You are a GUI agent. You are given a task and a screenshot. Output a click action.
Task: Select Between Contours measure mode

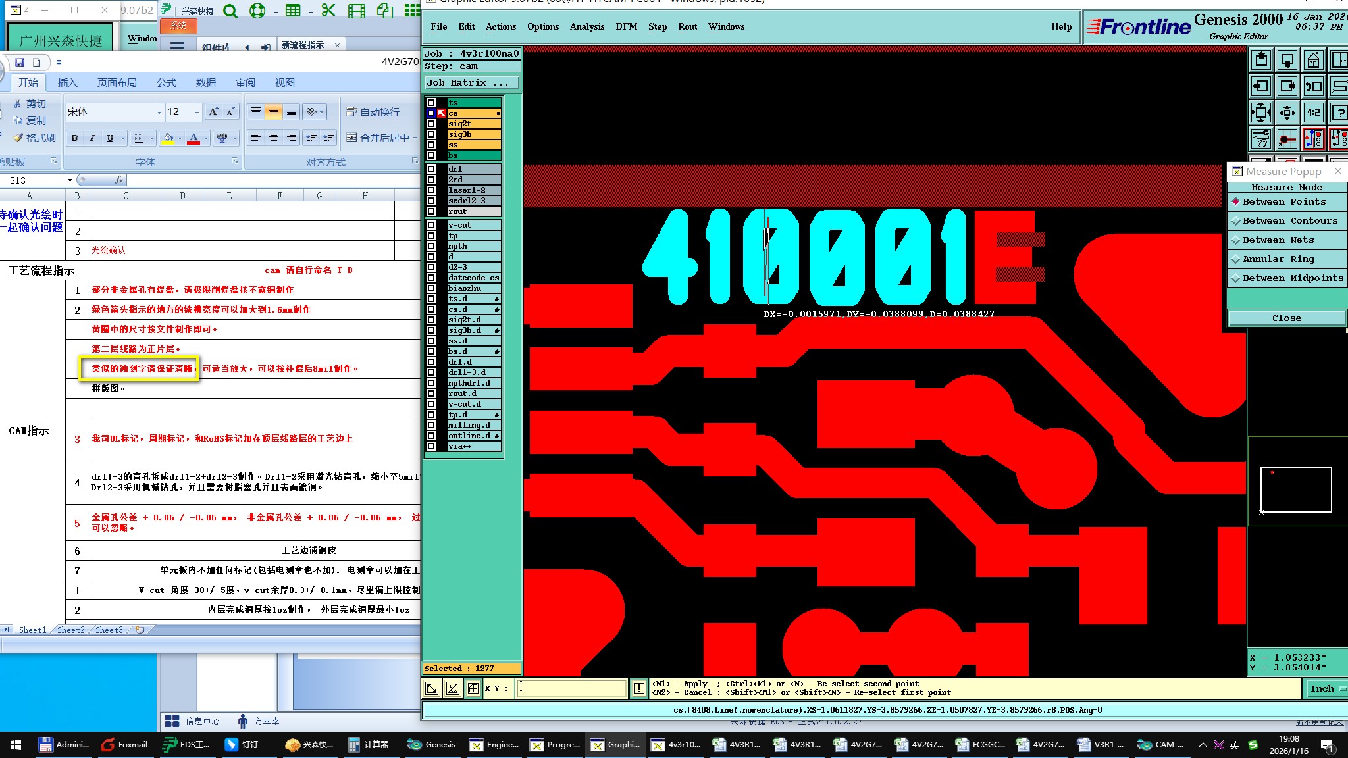point(1289,221)
